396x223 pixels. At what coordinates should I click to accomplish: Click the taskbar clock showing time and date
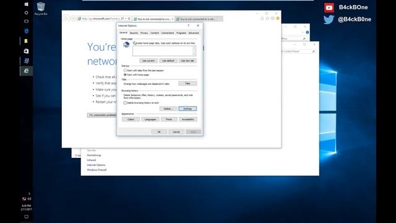26,208
